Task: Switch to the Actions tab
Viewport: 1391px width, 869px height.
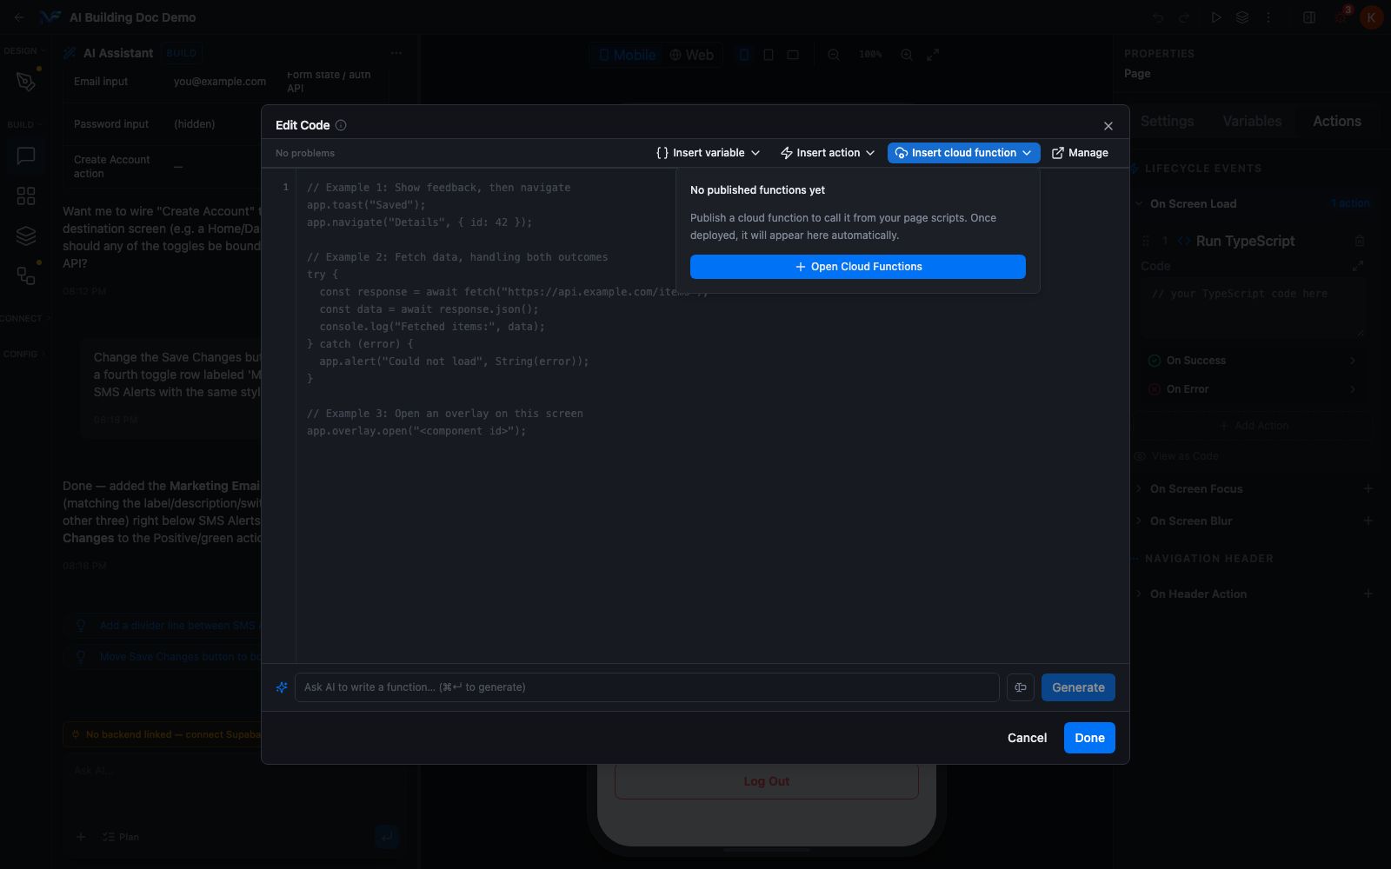Action: click(1336, 122)
